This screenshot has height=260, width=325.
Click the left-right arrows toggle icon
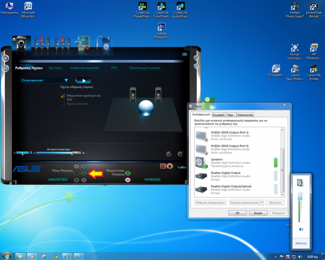point(185,54)
